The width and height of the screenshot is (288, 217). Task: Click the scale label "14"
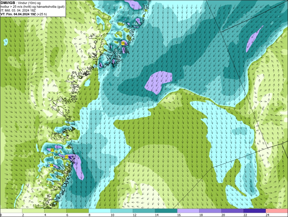pyautogui.click(x=157, y=215)
